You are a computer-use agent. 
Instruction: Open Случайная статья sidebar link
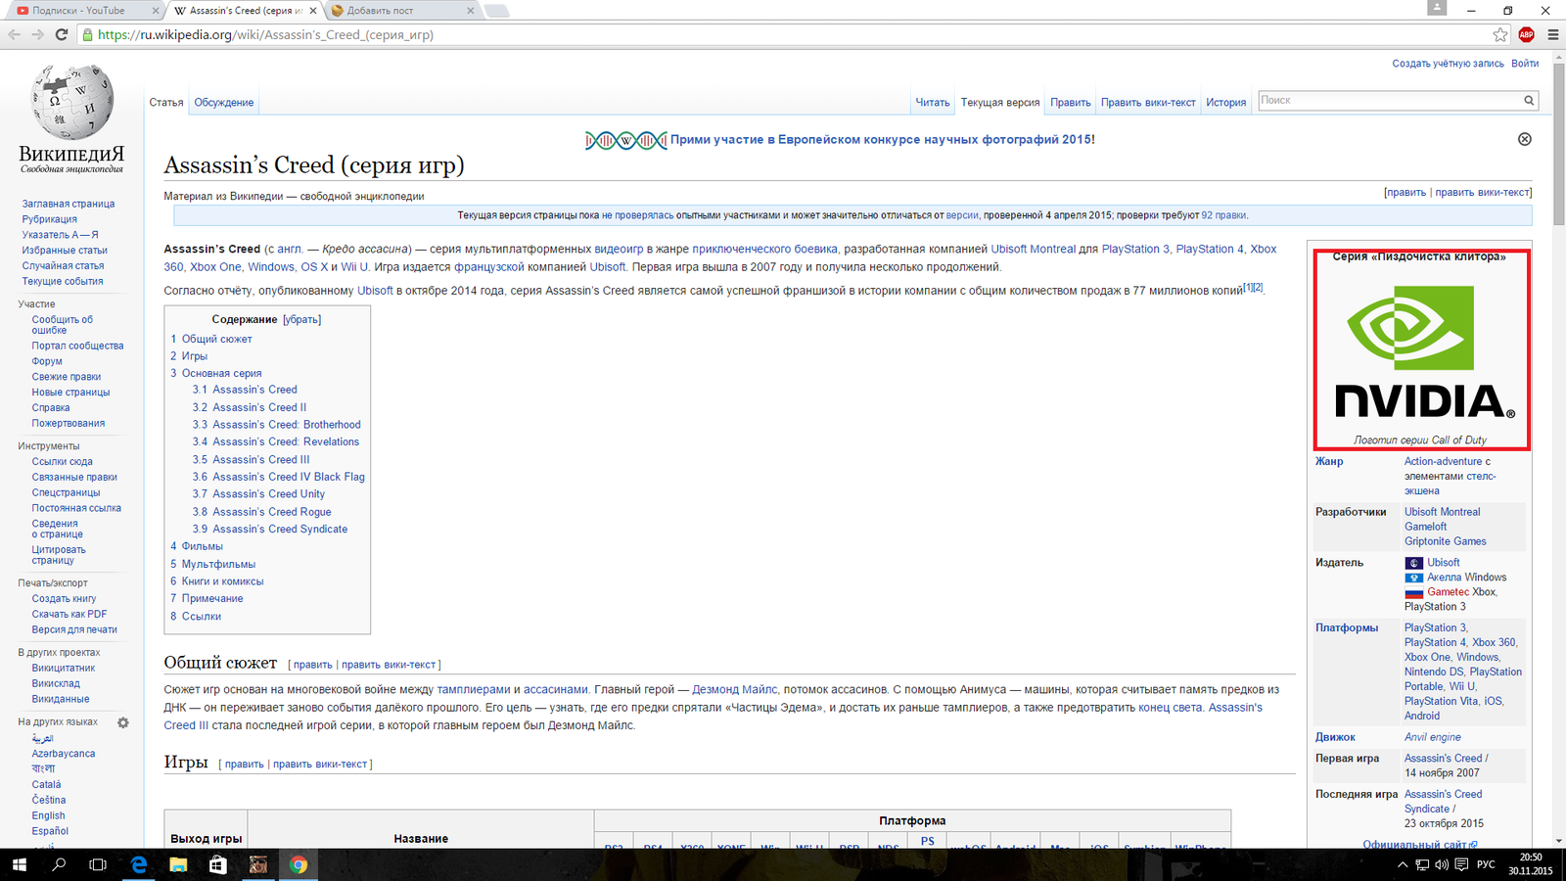point(63,265)
